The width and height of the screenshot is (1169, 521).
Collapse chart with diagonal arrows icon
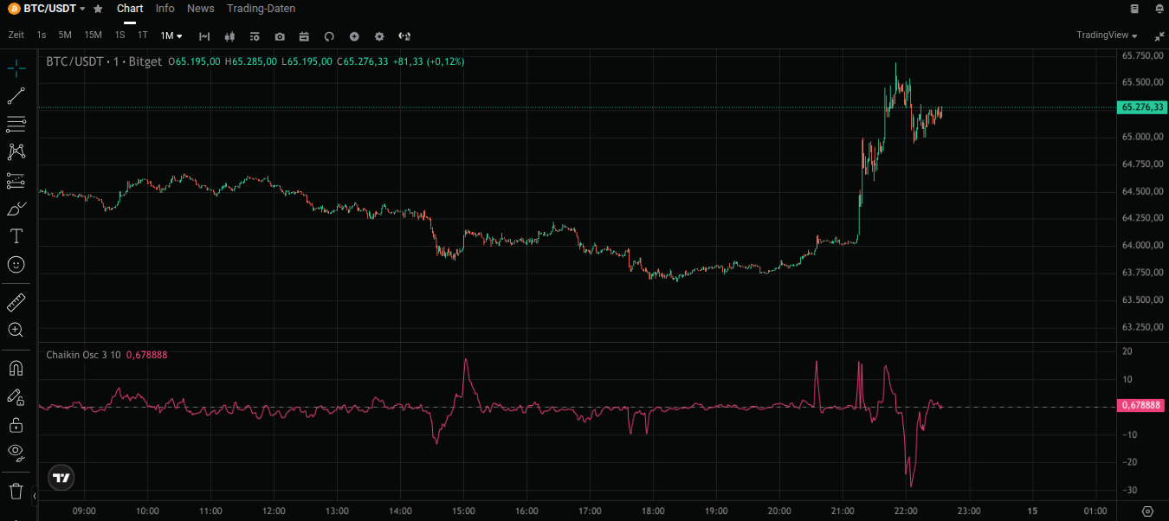pyautogui.click(x=1159, y=36)
